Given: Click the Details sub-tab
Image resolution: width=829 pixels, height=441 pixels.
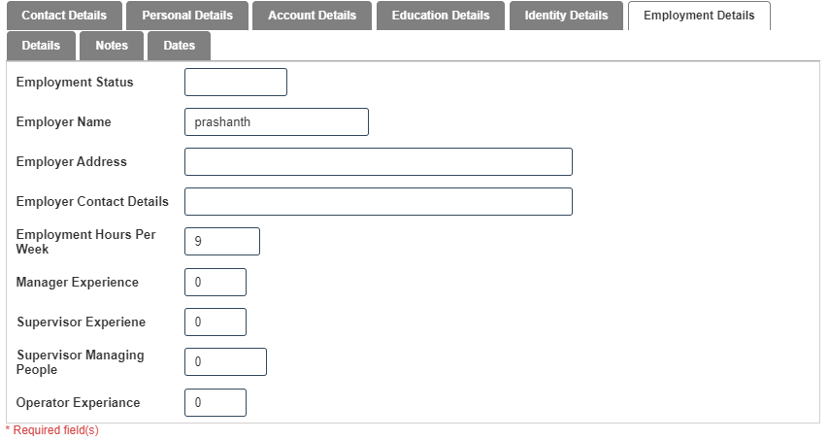Looking at the screenshot, I should click(41, 46).
